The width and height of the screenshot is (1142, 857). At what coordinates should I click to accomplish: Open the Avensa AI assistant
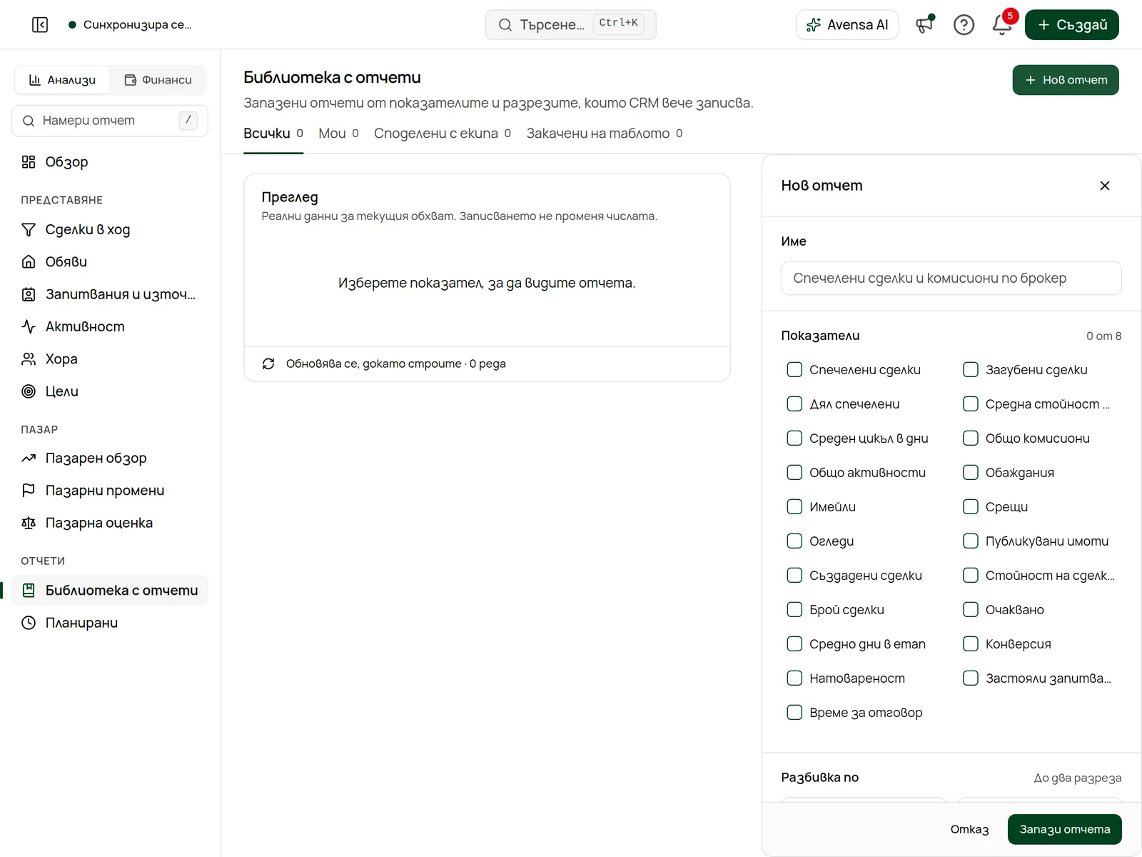point(847,25)
